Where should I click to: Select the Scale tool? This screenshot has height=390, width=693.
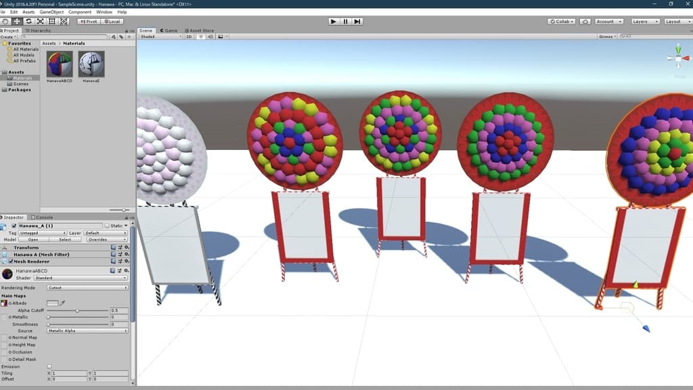coord(40,21)
